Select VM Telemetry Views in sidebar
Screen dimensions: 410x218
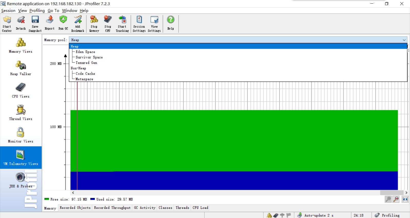pyautogui.click(x=21, y=157)
